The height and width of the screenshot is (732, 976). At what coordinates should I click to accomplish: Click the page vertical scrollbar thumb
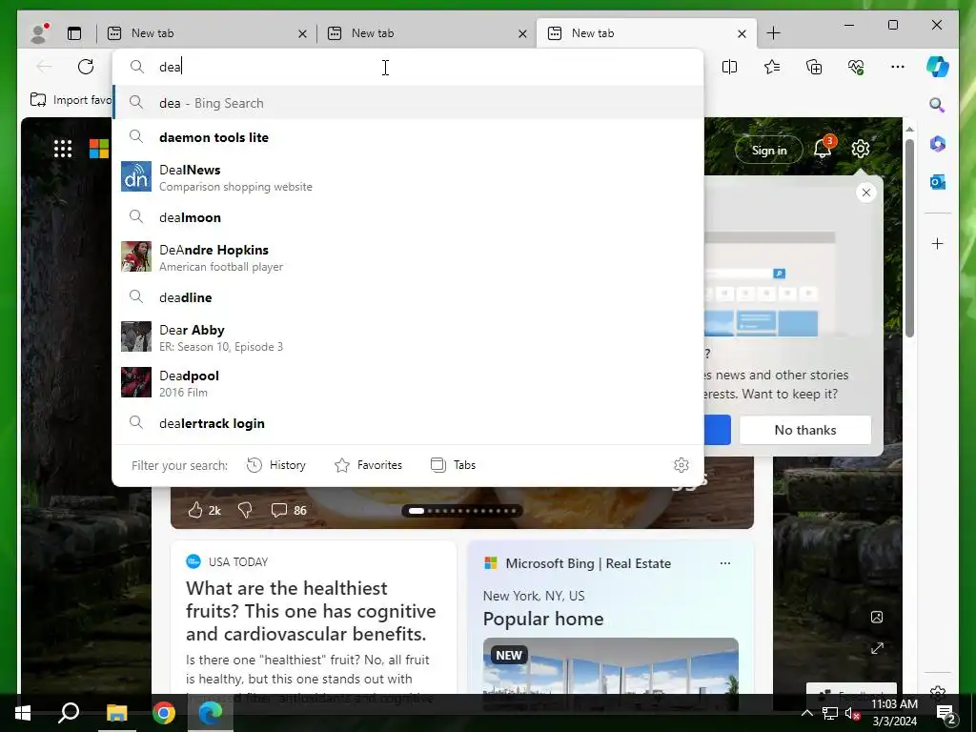[x=909, y=236]
